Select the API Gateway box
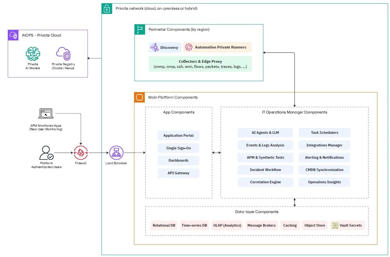 click(178, 173)
